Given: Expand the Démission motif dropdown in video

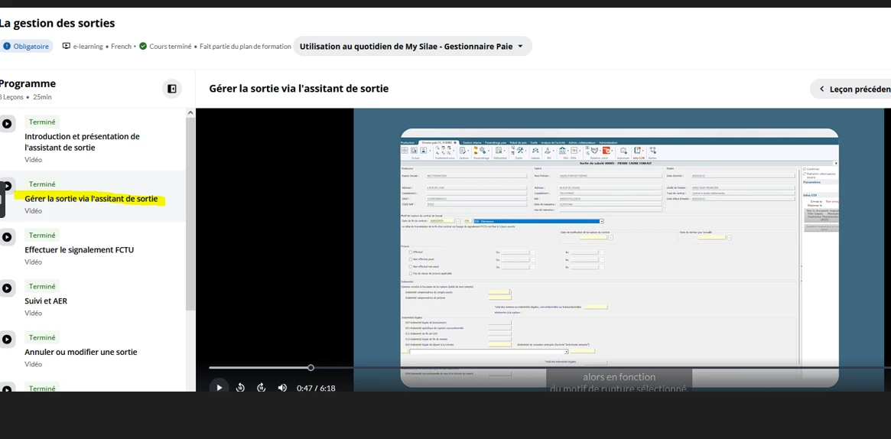Looking at the screenshot, I should click(x=601, y=221).
